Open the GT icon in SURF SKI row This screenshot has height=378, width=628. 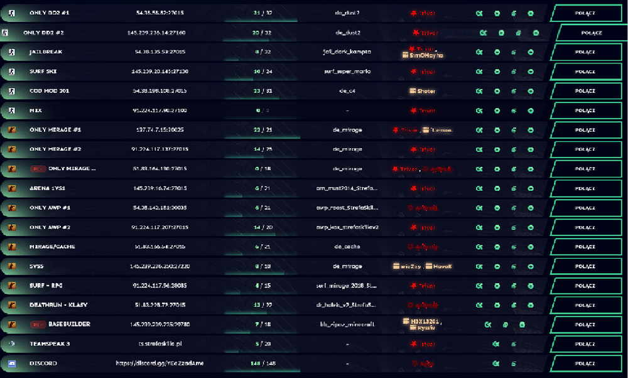point(479,72)
